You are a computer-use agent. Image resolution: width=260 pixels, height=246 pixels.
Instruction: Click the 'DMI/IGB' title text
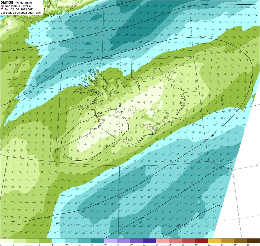(x=7, y=3)
